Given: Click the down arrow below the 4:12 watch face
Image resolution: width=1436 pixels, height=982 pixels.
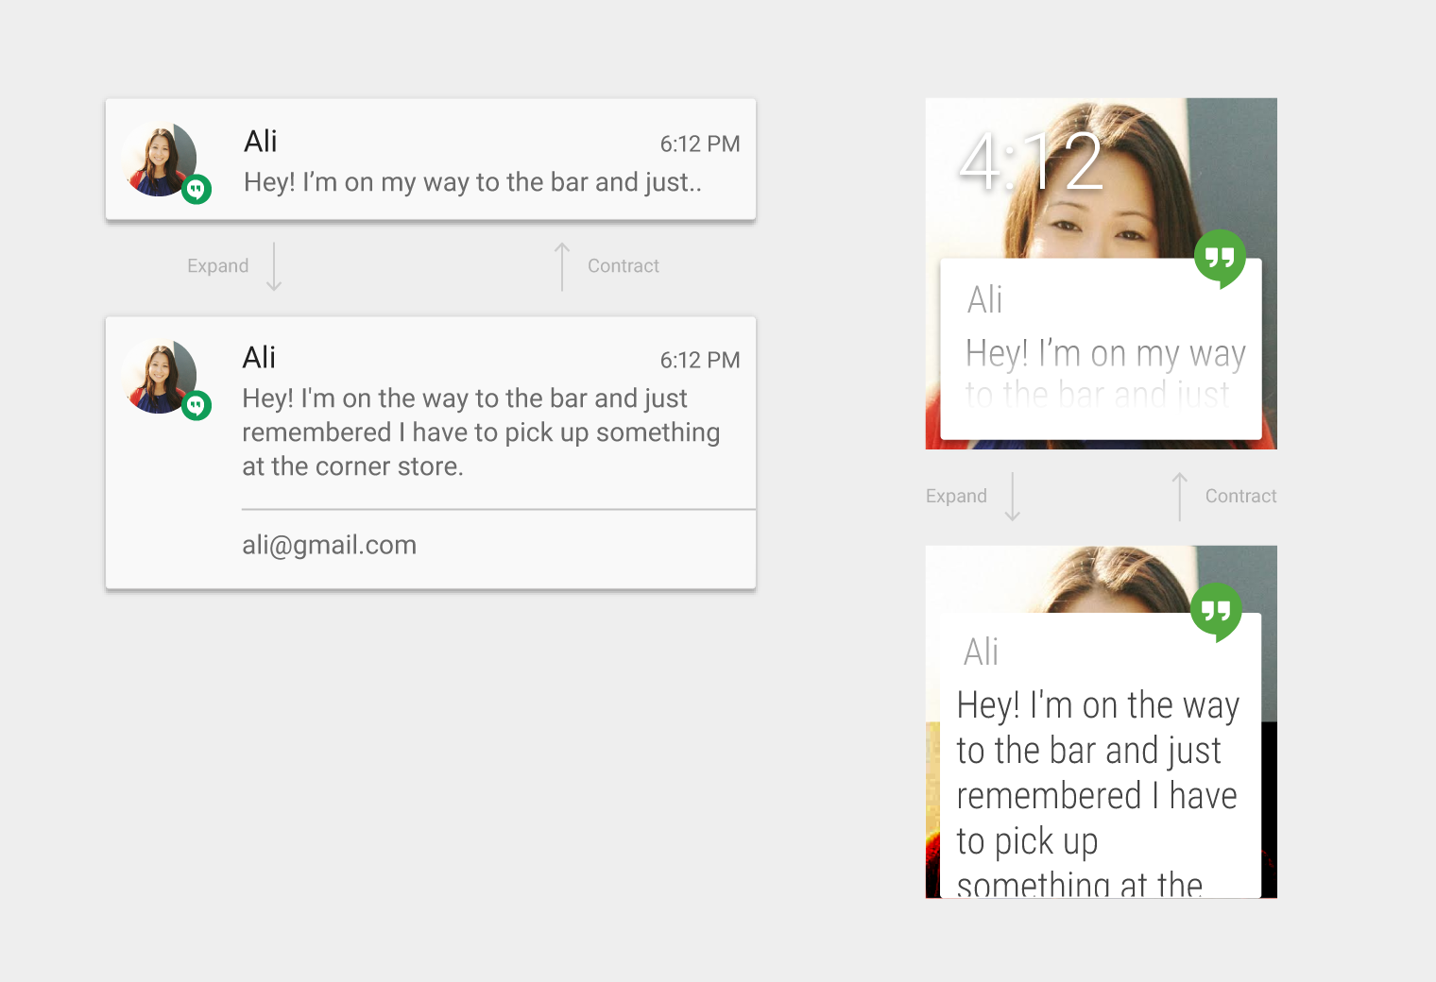Looking at the screenshot, I should [1013, 497].
